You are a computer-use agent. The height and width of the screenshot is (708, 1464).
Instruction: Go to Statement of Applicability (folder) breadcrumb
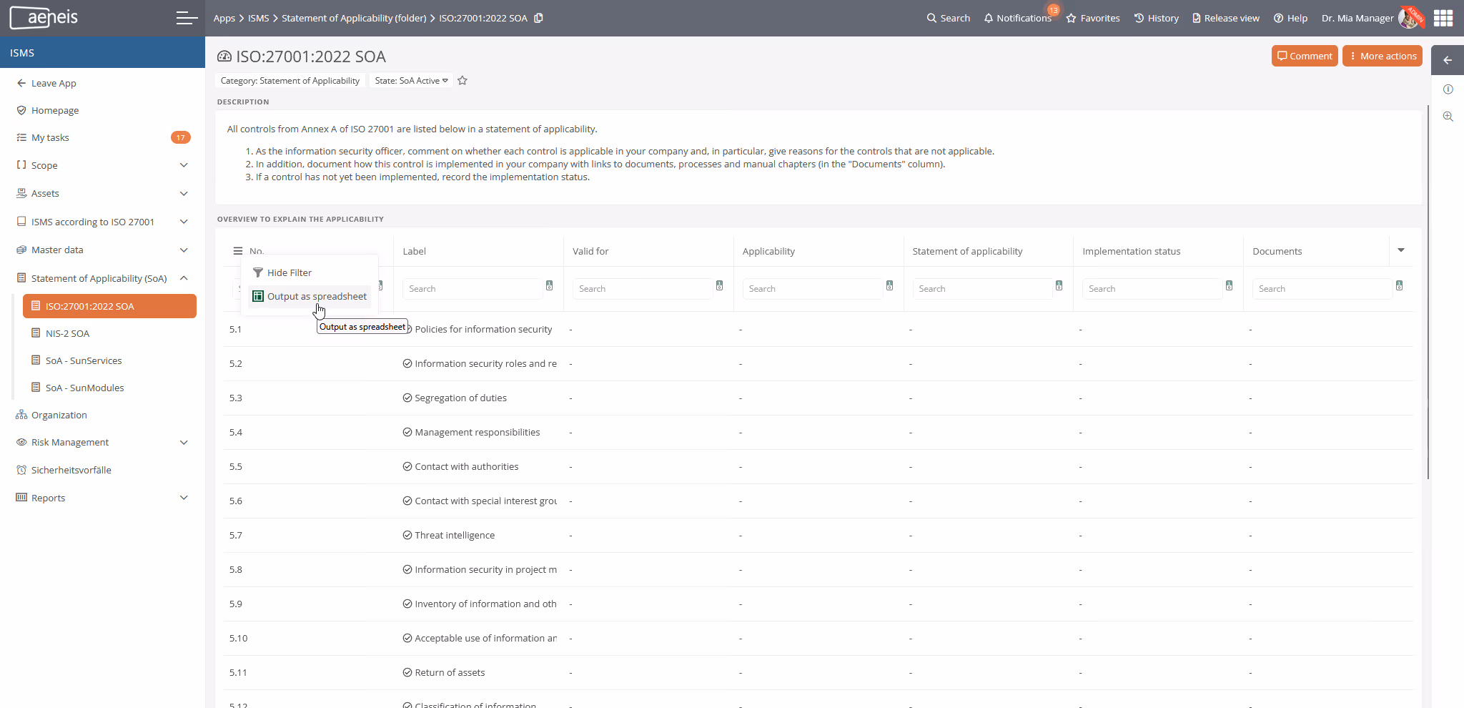pyautogui.click(x=354, y=18)
